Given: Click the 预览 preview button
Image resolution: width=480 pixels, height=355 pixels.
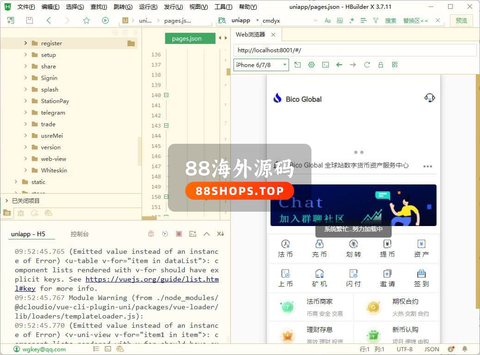Looking at the screenshot, I should point(461,20).
